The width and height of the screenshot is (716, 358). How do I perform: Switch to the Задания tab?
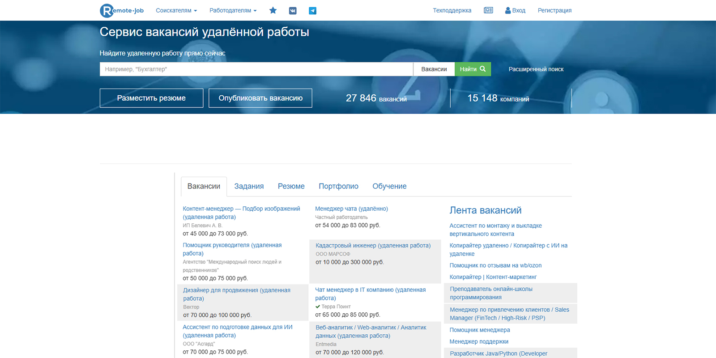click(x=249, y=186)
